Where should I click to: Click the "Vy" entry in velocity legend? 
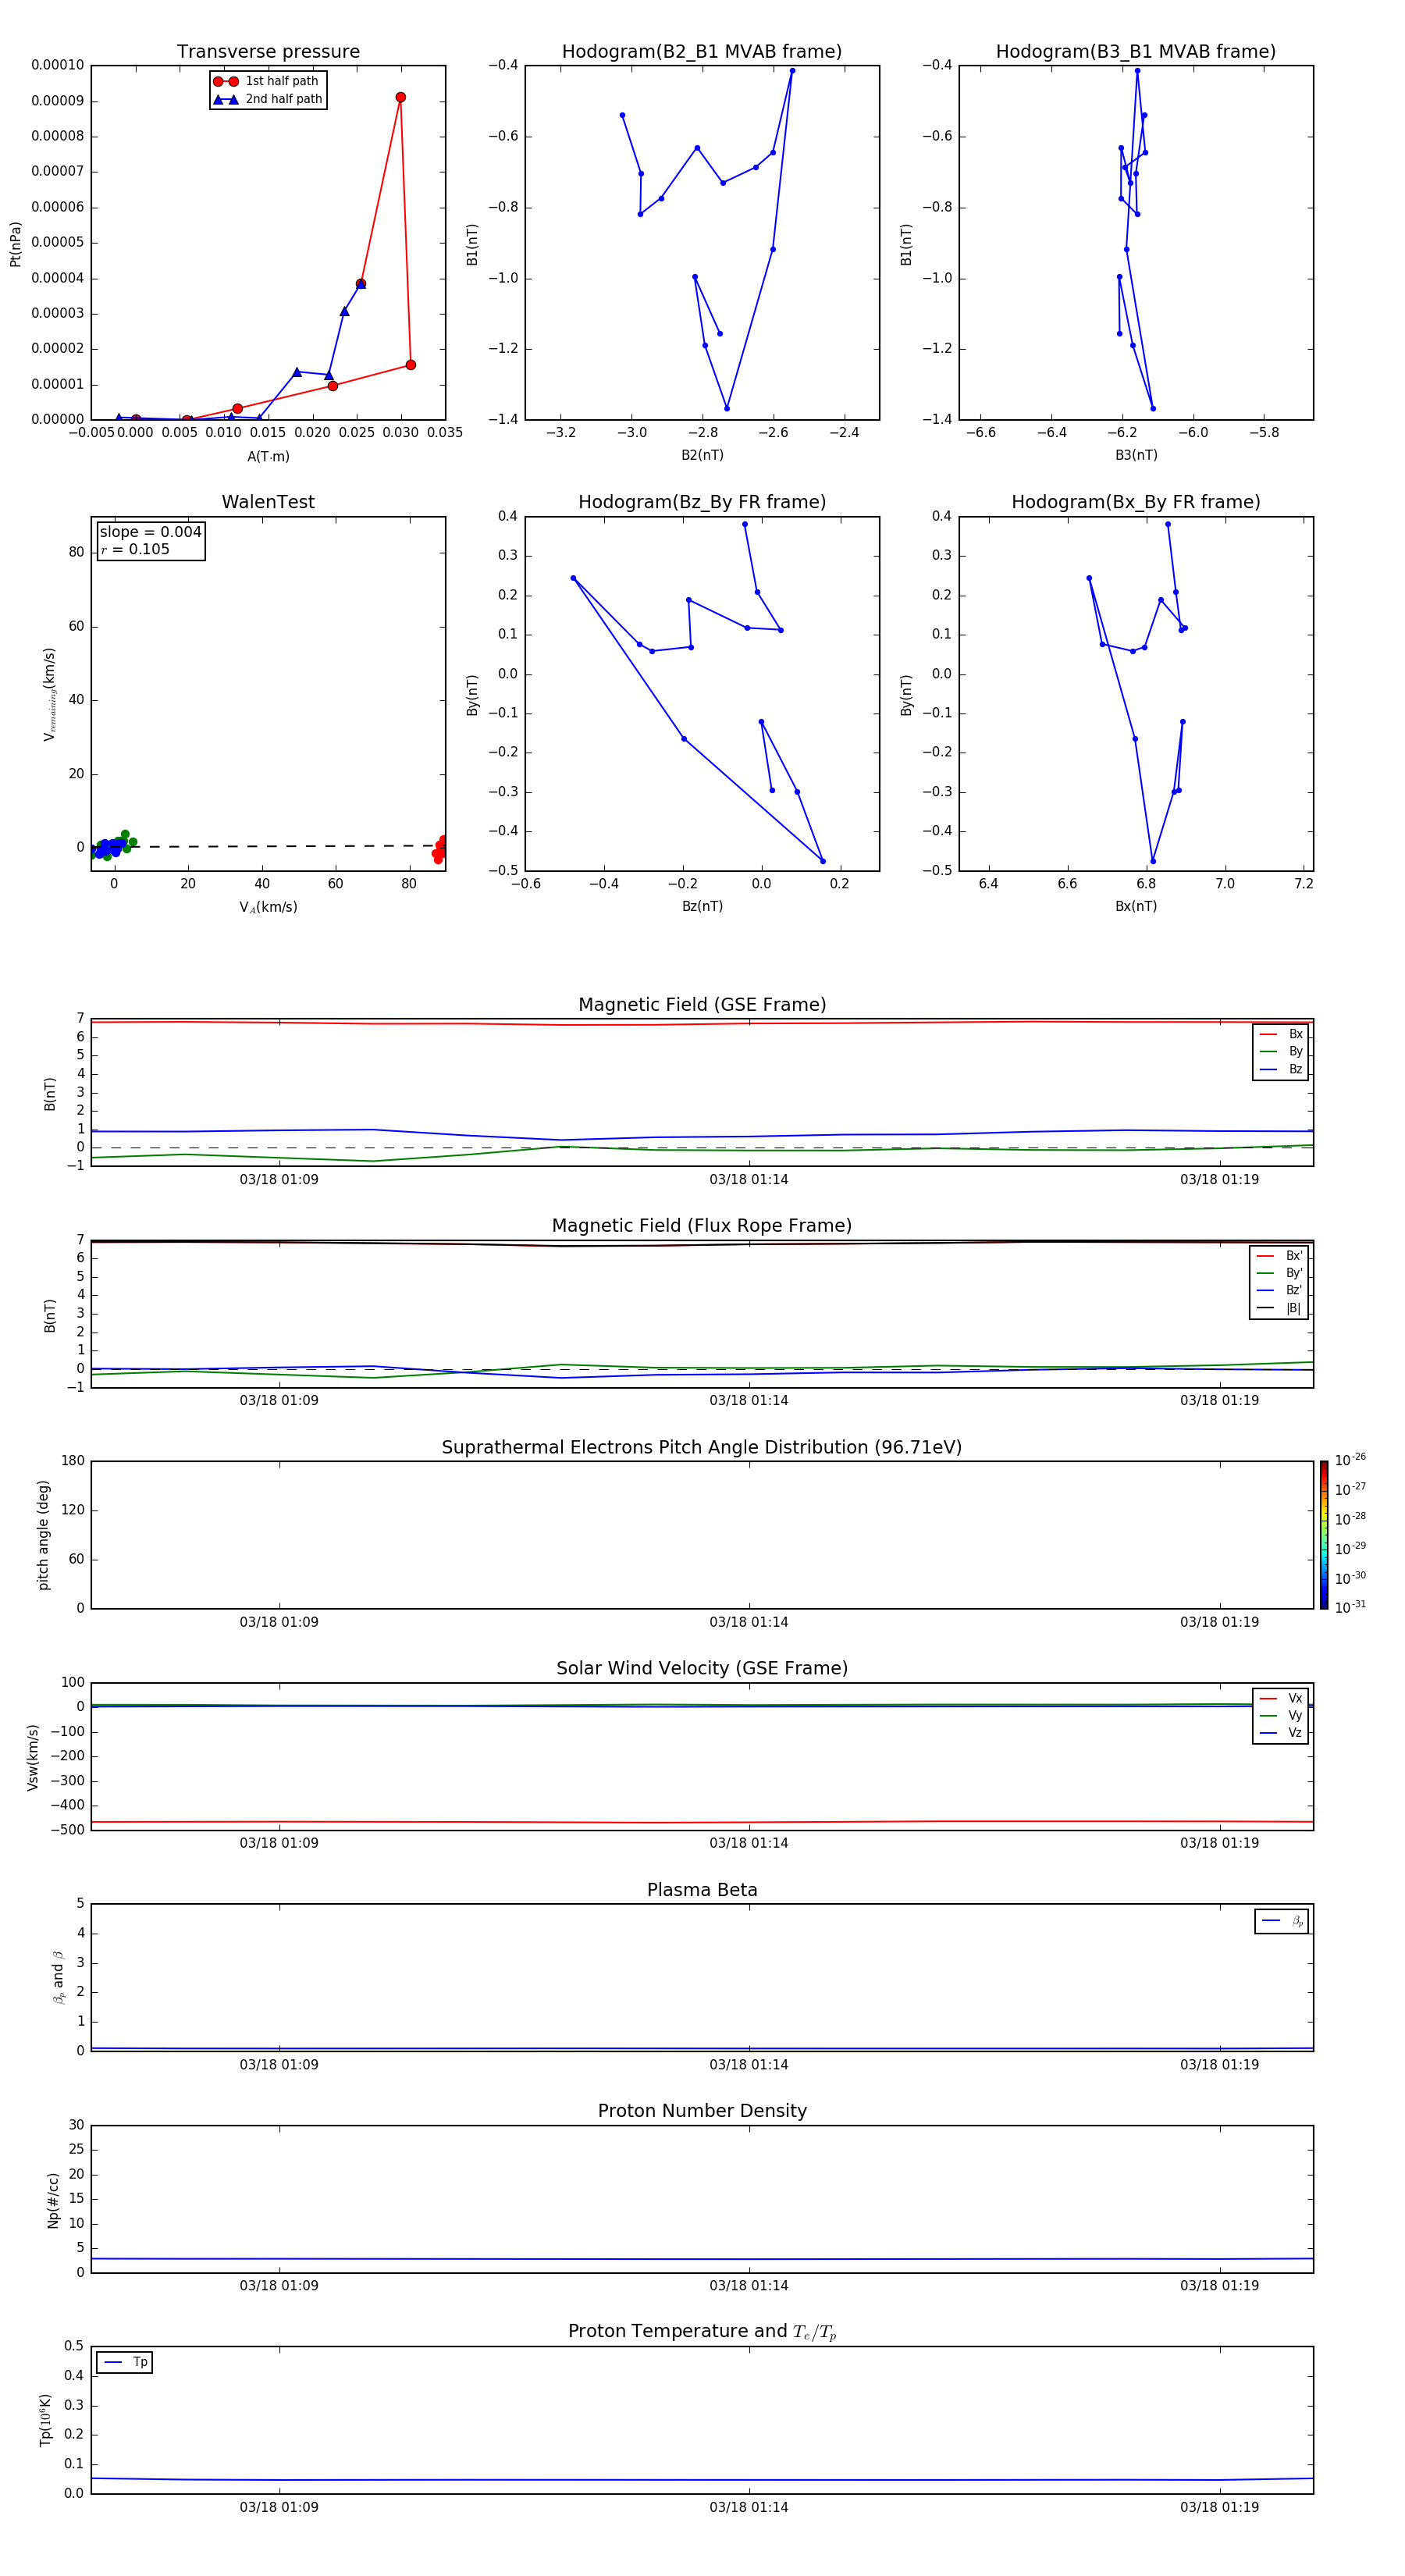[1281, 1715]
